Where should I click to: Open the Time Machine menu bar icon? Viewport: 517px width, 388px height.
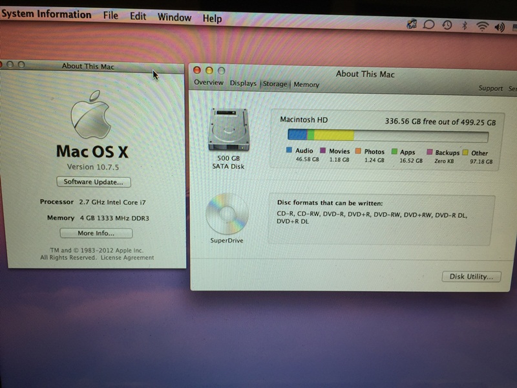(447, 25)
